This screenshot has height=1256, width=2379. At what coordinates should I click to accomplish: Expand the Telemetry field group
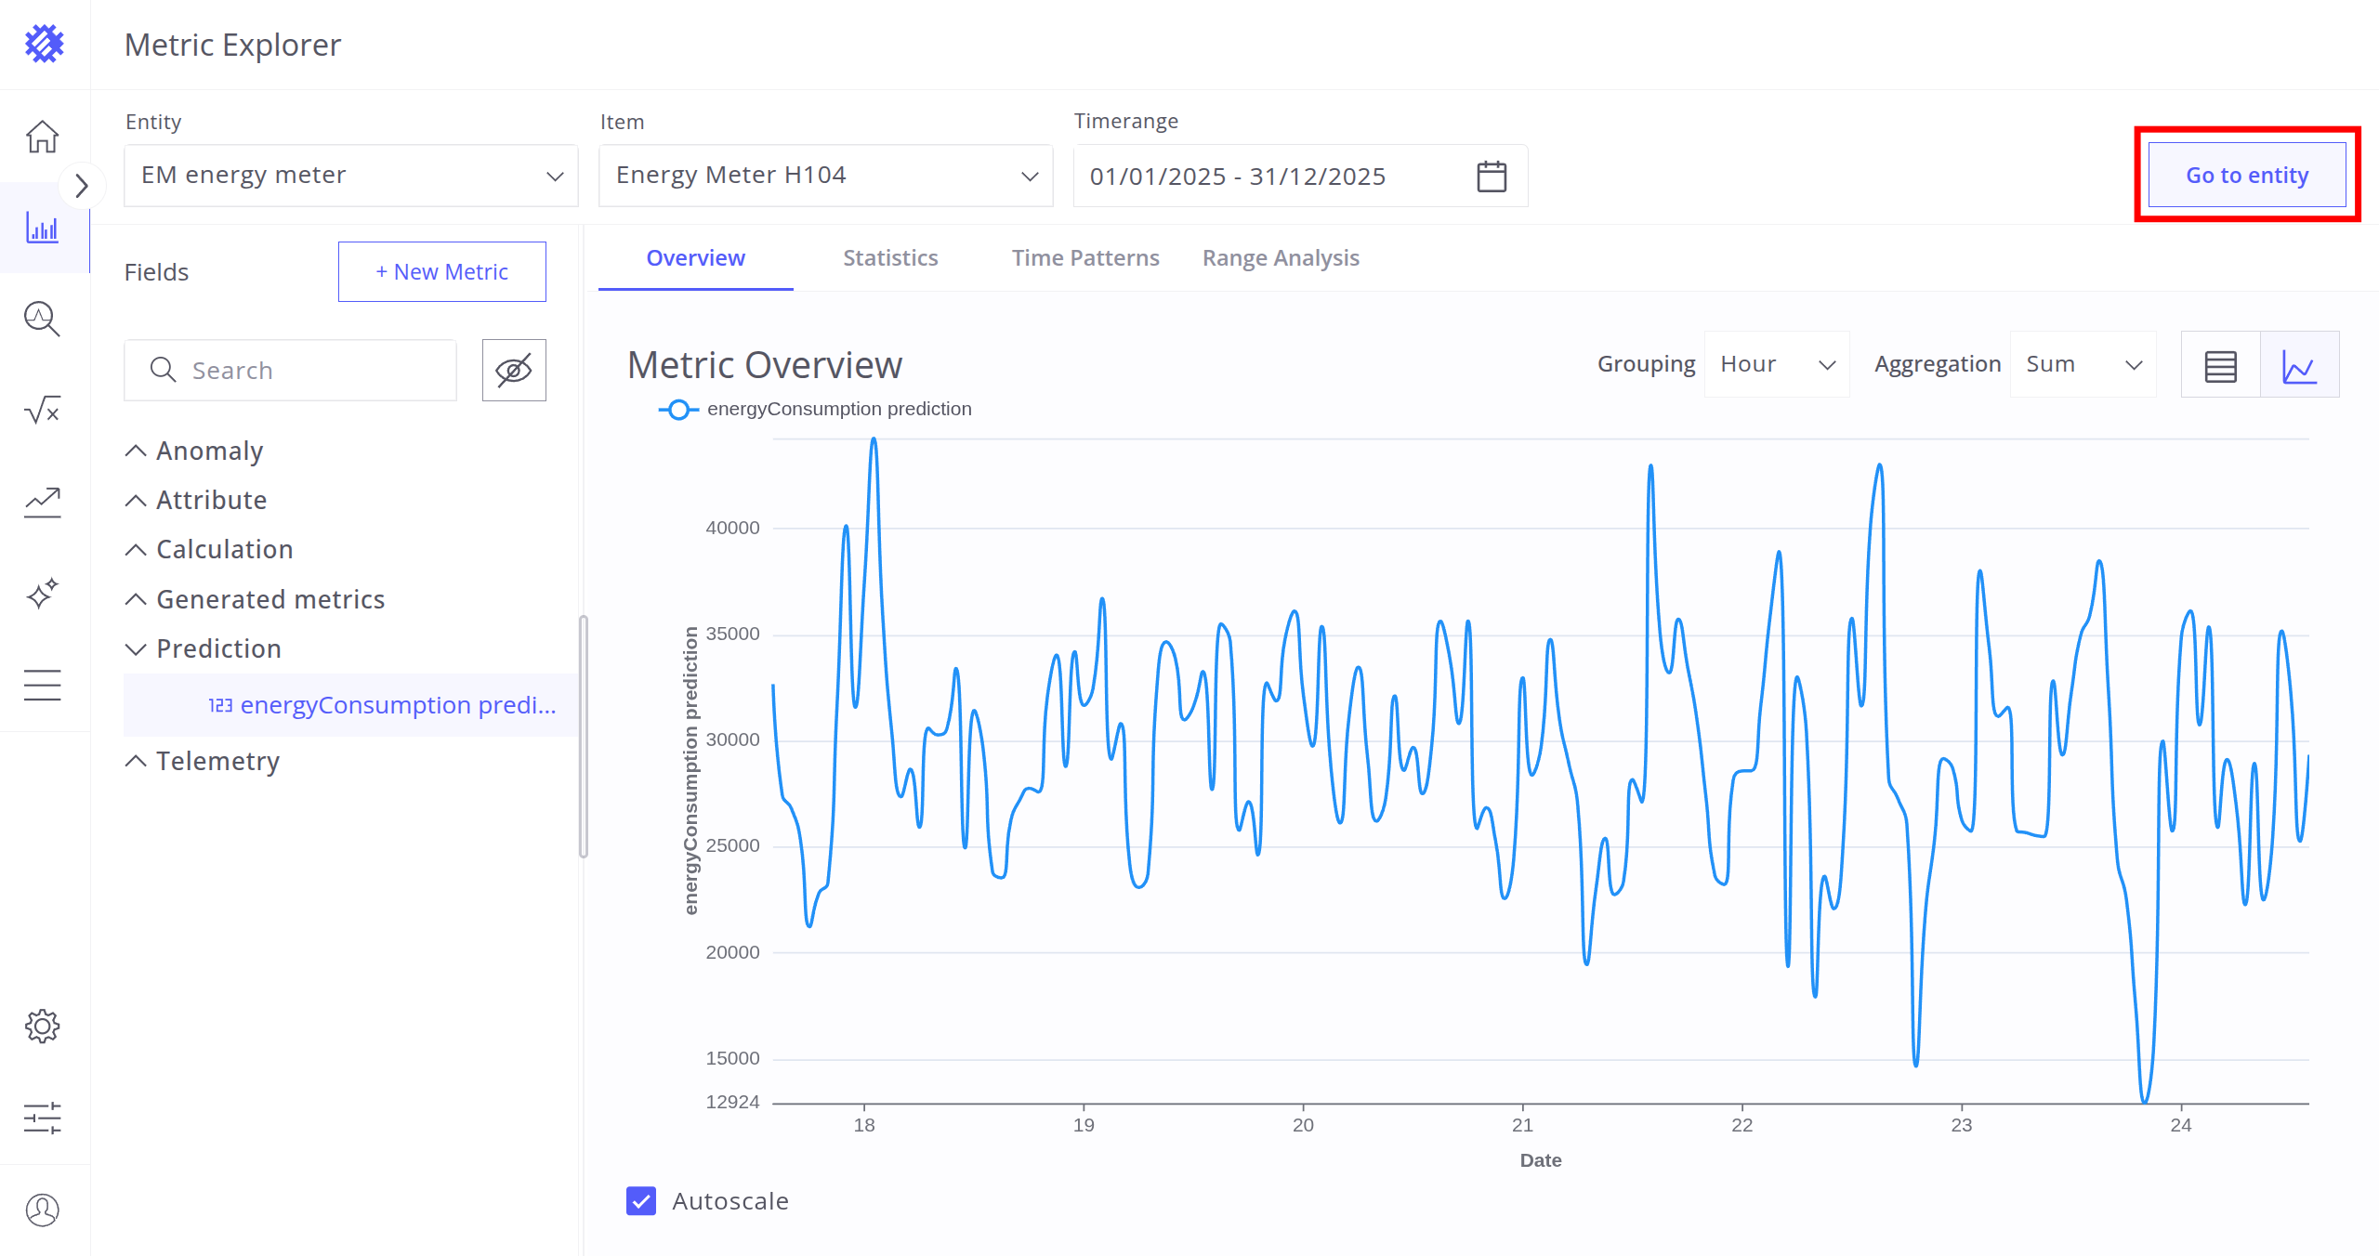pyautogui.click(x=217, y=761)
